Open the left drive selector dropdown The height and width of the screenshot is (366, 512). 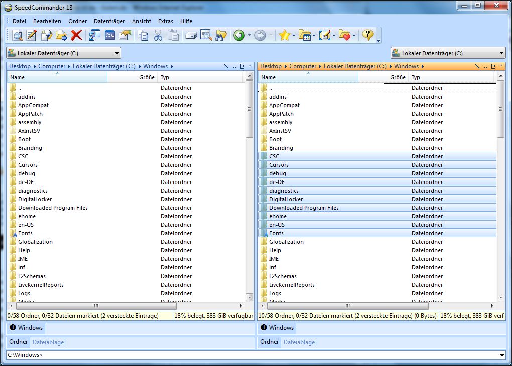pos(117,52)
